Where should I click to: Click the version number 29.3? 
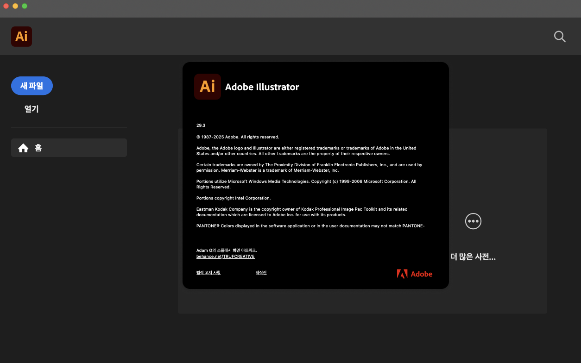tap(201, 125)
